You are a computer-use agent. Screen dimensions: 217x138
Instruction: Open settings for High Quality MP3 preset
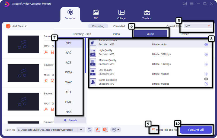click(x=206, y=54)
